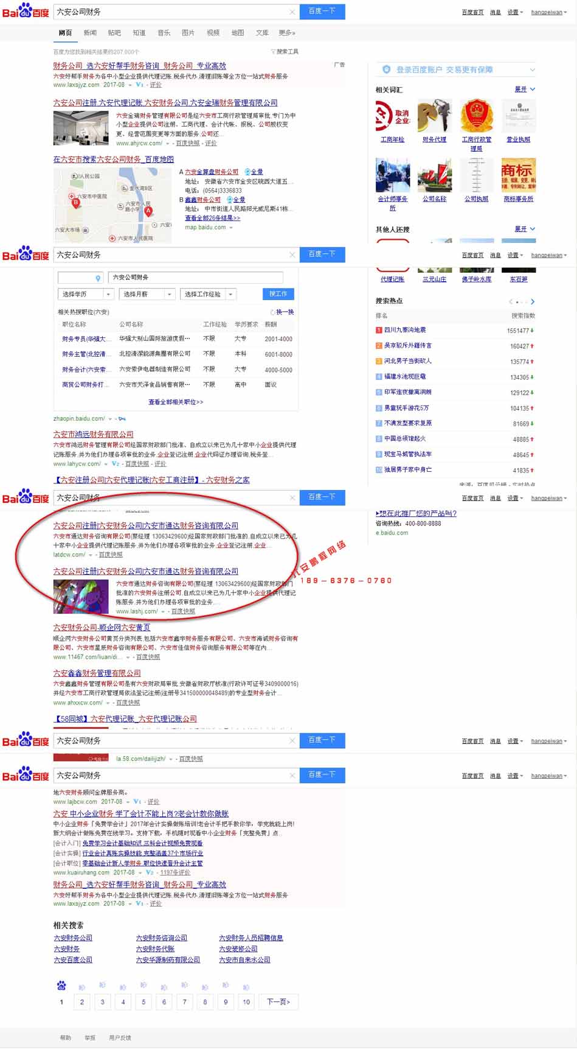Open 全景 panorama icon for 鑫鑫财务公司

coord(229,200)
